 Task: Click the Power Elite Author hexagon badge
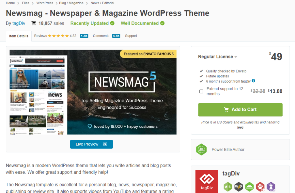tap(201, 150)
